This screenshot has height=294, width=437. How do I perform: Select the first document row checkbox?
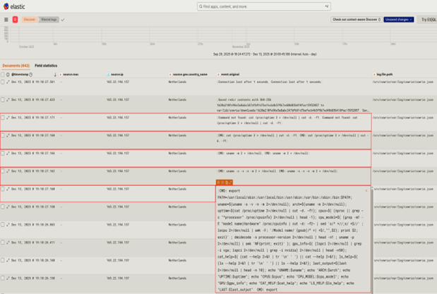(3, 82)
